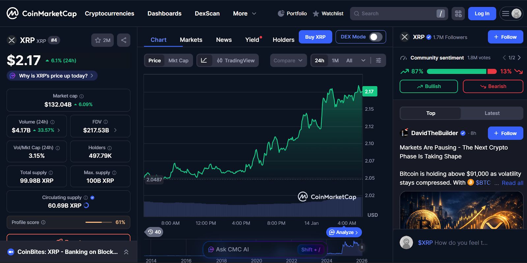Viewport: 527px width, 263px height.
Task: Click the community sentiment percentage bar
Action: click(x=461, y=71)
